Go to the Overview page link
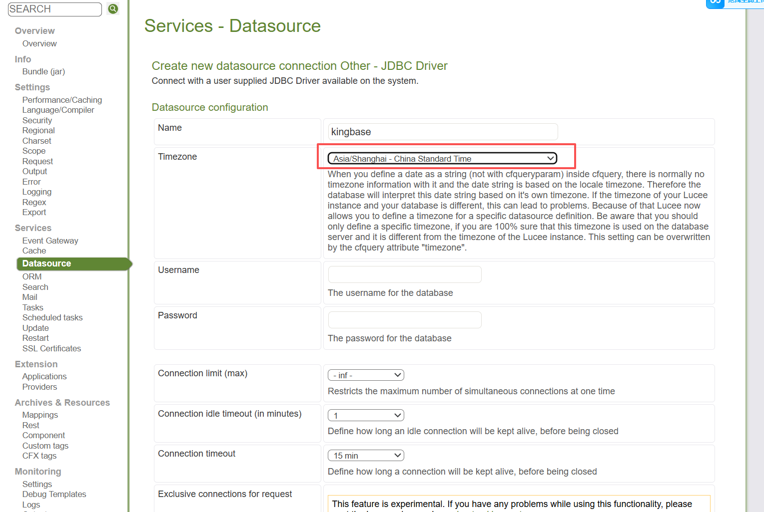The height and width of the screenshot is (512, 764). [x=39, y=44]
